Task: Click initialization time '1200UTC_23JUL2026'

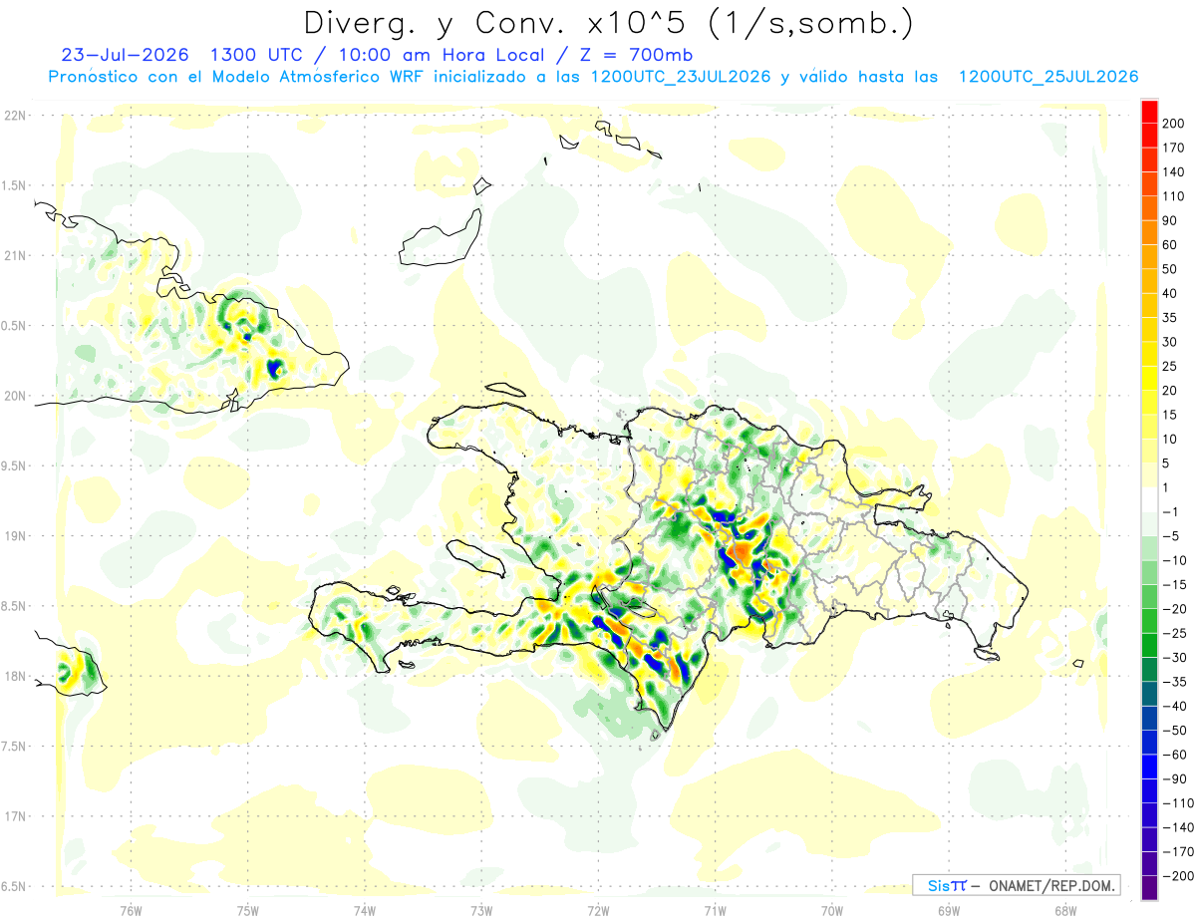Action: (681, 77)
